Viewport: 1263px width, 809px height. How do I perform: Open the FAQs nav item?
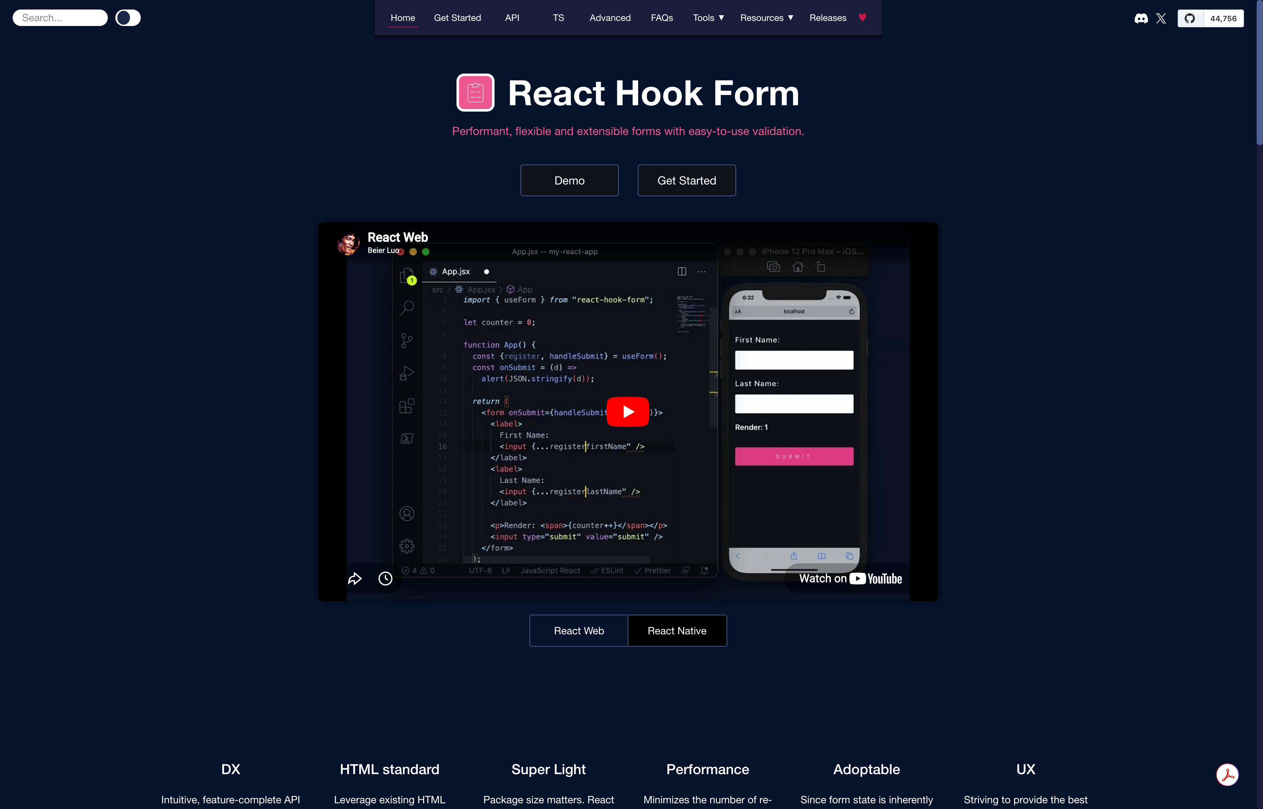[661, 18]
